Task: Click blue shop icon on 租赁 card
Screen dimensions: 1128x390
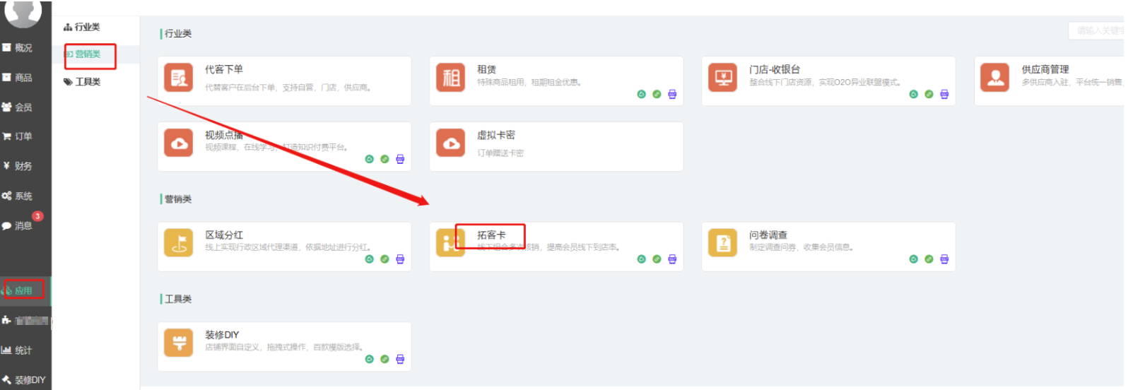Action: (x=672, y=94)
